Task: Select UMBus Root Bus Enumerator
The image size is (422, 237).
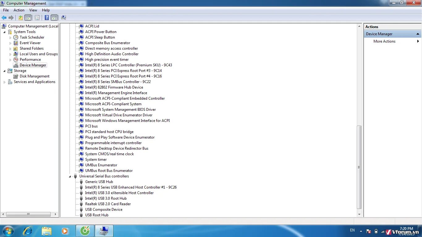Action: [x=109, y=171]
